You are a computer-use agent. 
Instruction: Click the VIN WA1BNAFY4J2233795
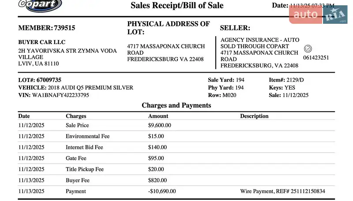[x=60, y=95]
